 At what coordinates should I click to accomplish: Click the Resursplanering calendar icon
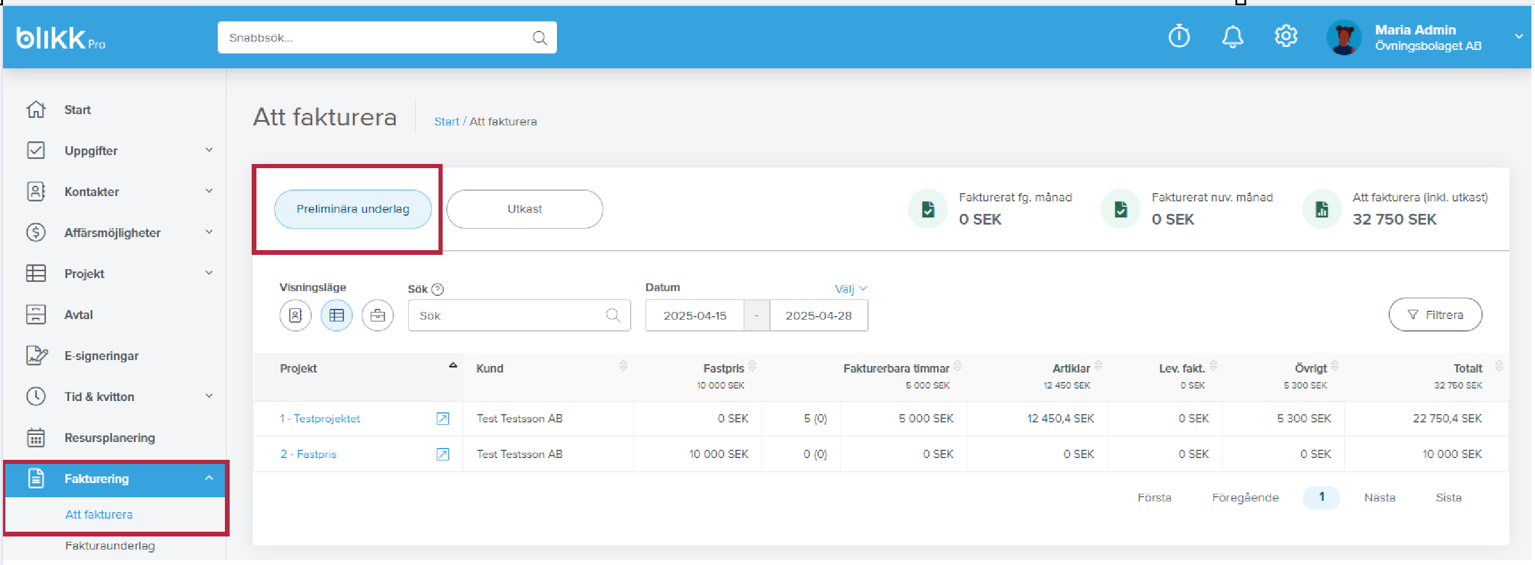pyautogui.click(x=36, y=438)
